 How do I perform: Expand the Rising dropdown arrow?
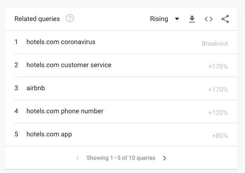pyautogui.click(x=177, y=19)
